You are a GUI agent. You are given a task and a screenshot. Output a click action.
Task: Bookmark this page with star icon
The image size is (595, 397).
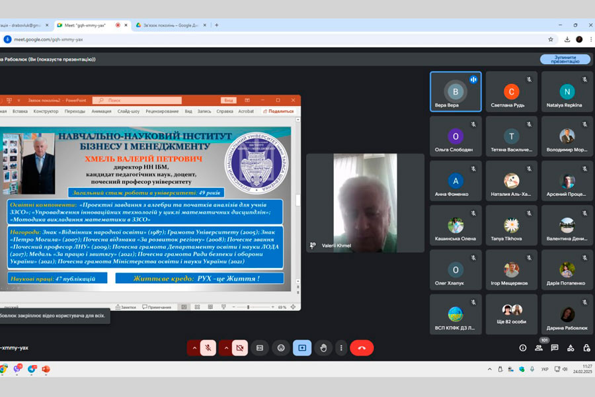[551, 39]
